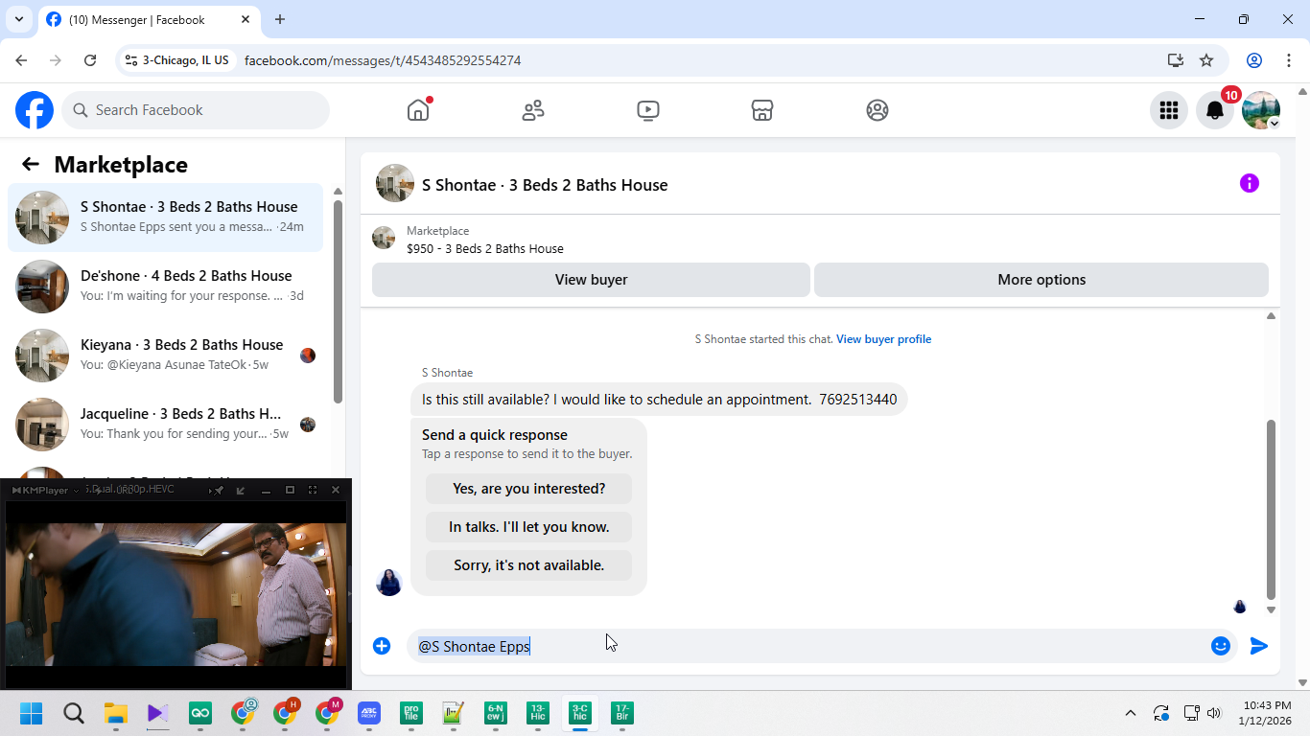Open the Groups icon in top navigation
The width and height of the screenshot is (1310, 736).
tap(877, 110)
